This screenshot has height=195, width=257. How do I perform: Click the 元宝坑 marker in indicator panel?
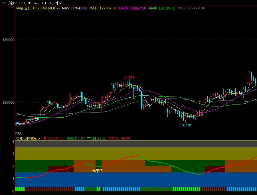[97, 171]
